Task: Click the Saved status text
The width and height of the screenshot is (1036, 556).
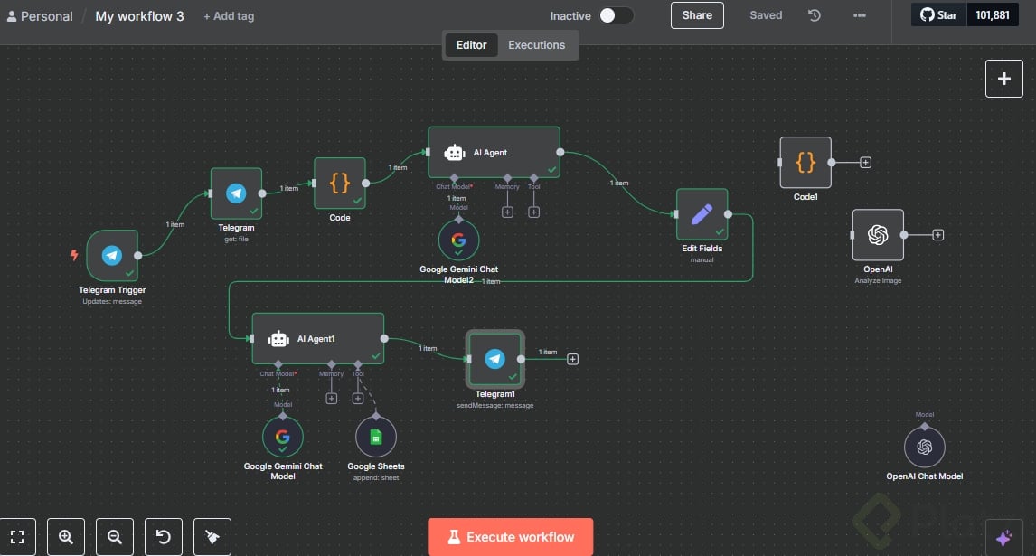Action: [766, 15]
